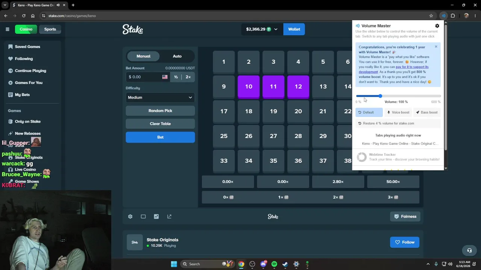Open the Wallet
This screenshot has width=481, height=270.
pos(294,29)
